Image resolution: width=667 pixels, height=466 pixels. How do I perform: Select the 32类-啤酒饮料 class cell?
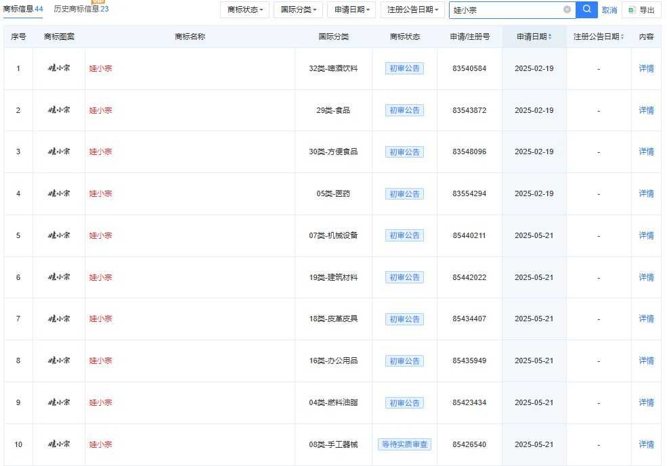point(333,68)
